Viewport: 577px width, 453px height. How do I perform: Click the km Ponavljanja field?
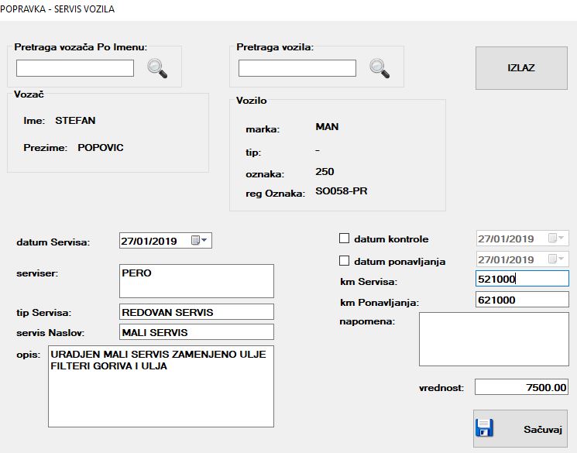[521, 300]
